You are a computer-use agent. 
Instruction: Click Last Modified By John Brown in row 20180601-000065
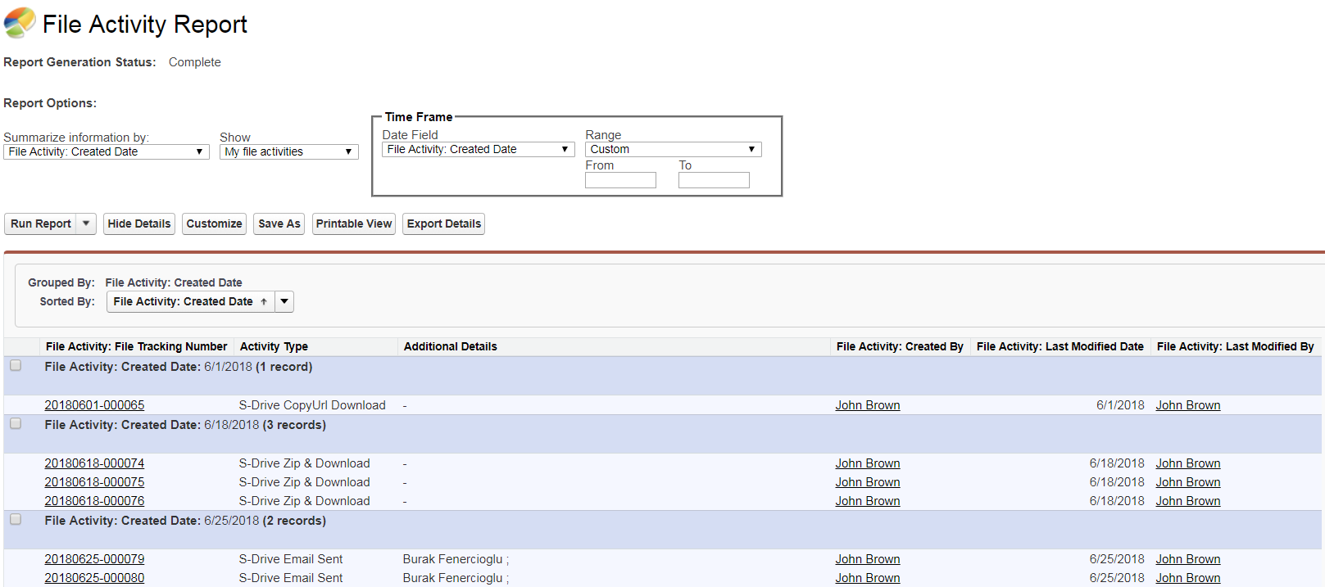[x=1188, y=405]
